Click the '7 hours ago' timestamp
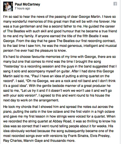Viewport: 121px width, 144px height. 22,8
